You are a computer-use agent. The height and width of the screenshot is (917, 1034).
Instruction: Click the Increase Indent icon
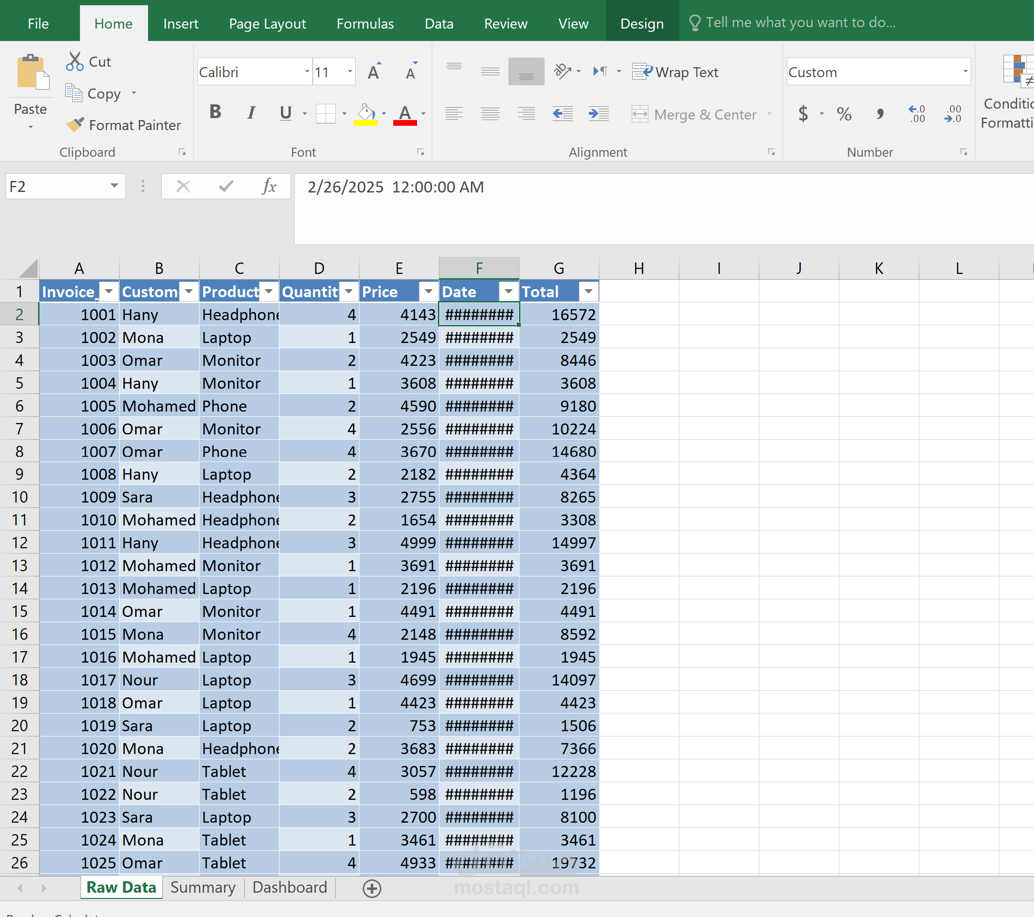[598, 113]
